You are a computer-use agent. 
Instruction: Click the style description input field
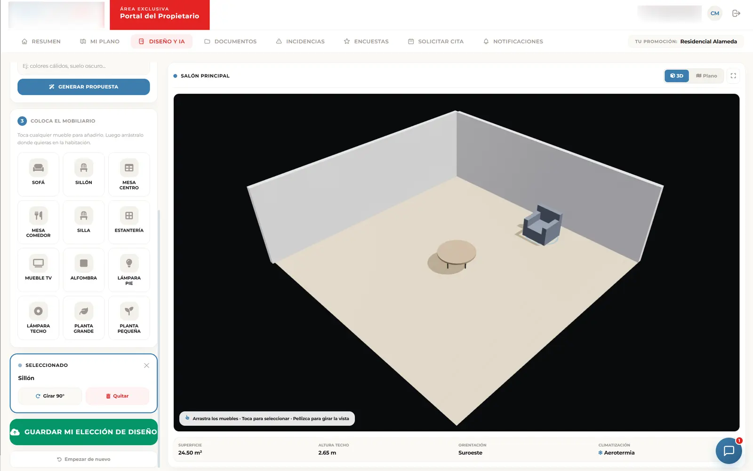coord(84,66)
